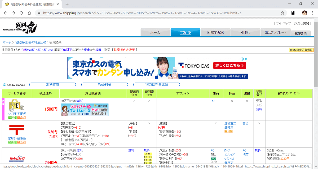This screenshot has height=169, width=318.
Task: Bookmark this page with the star icon
Action: coord(282,13)
